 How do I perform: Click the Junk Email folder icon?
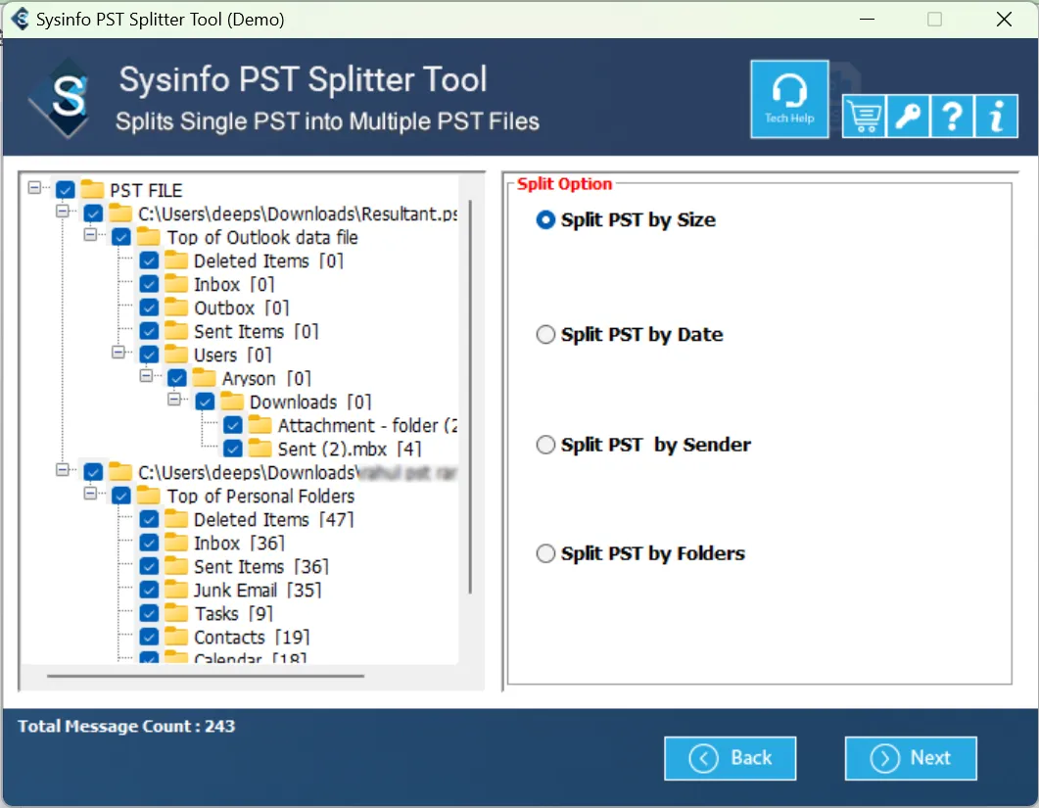point(176,590)
